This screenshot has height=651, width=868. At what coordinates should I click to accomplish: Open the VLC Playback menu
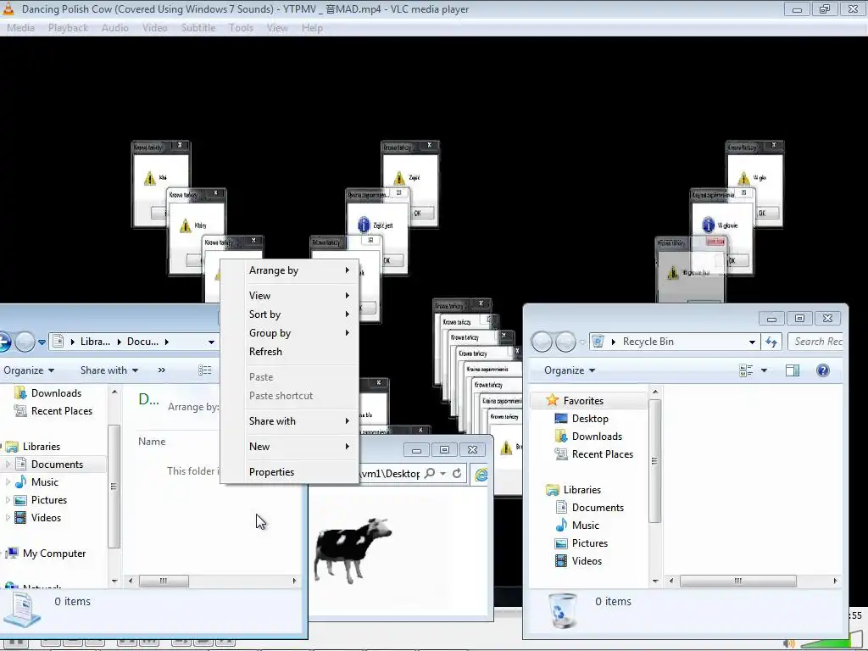(68, 28)
